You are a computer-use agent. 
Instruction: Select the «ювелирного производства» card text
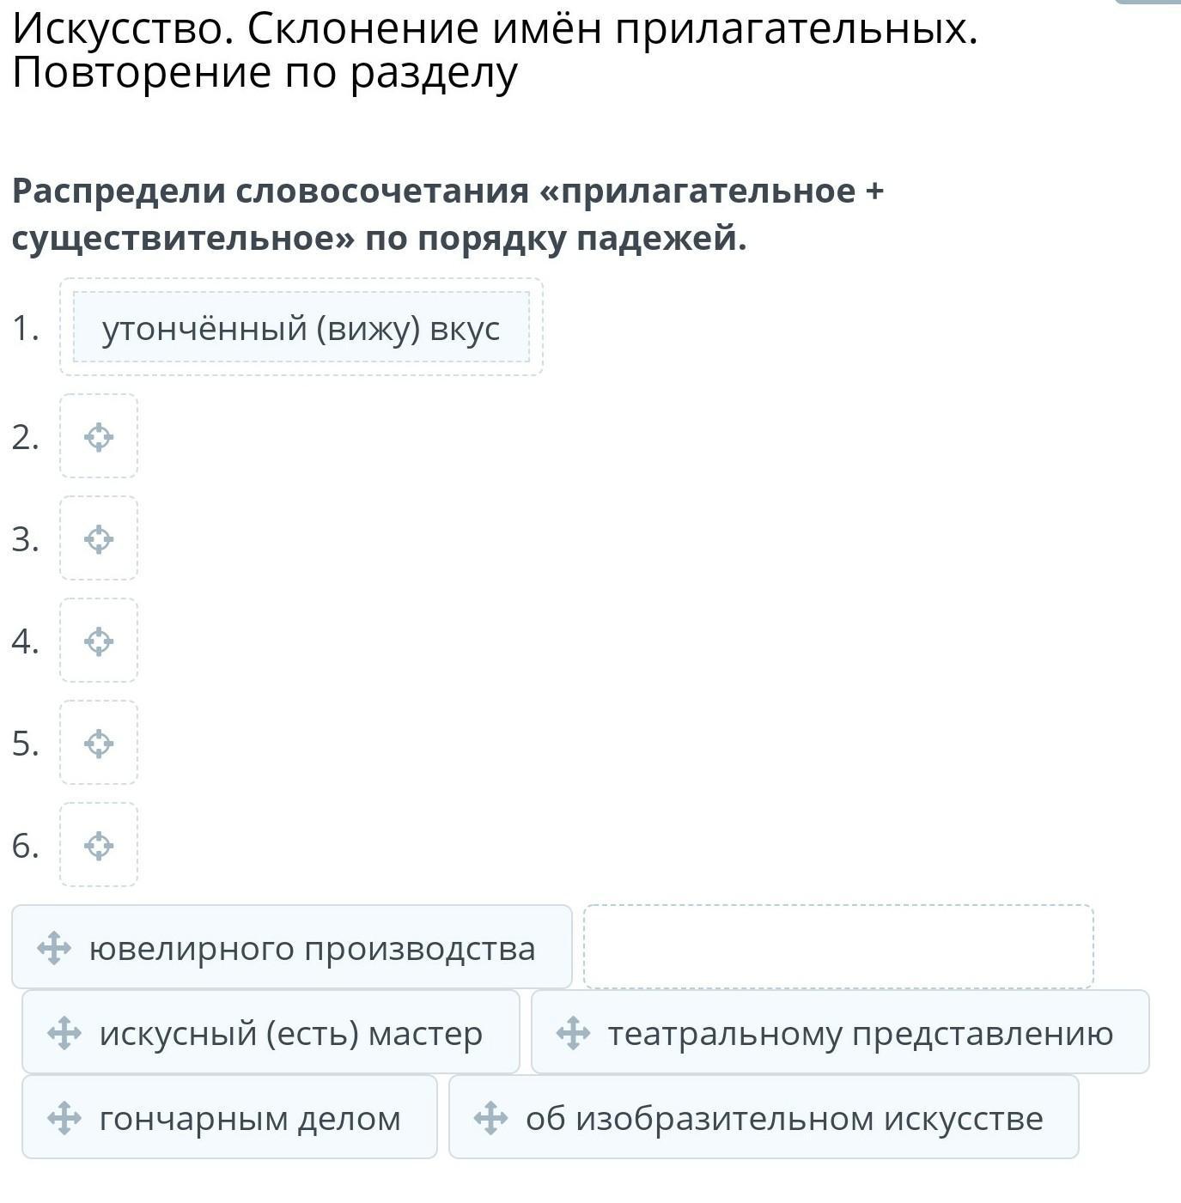pyautogui.click(x=313, y=948)
